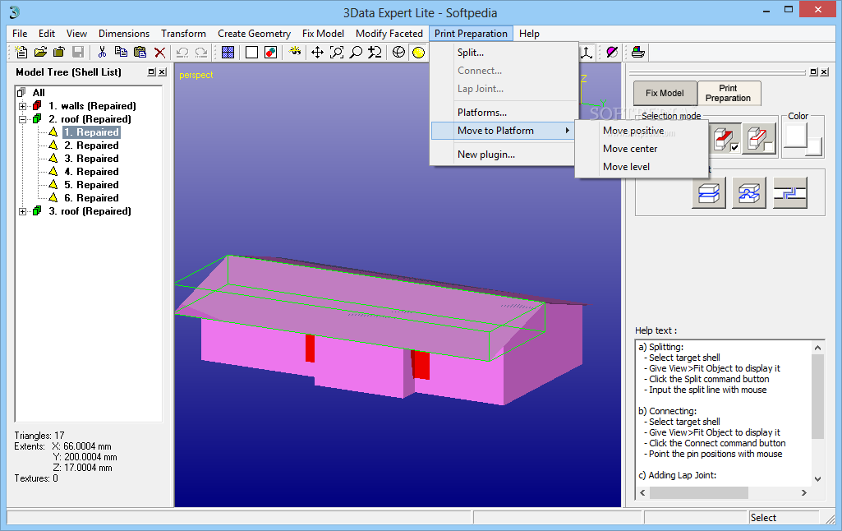Viewport: 842px width, 531px height.
Task: Click the Save floppy disk icon
Action: pos(78,52)
